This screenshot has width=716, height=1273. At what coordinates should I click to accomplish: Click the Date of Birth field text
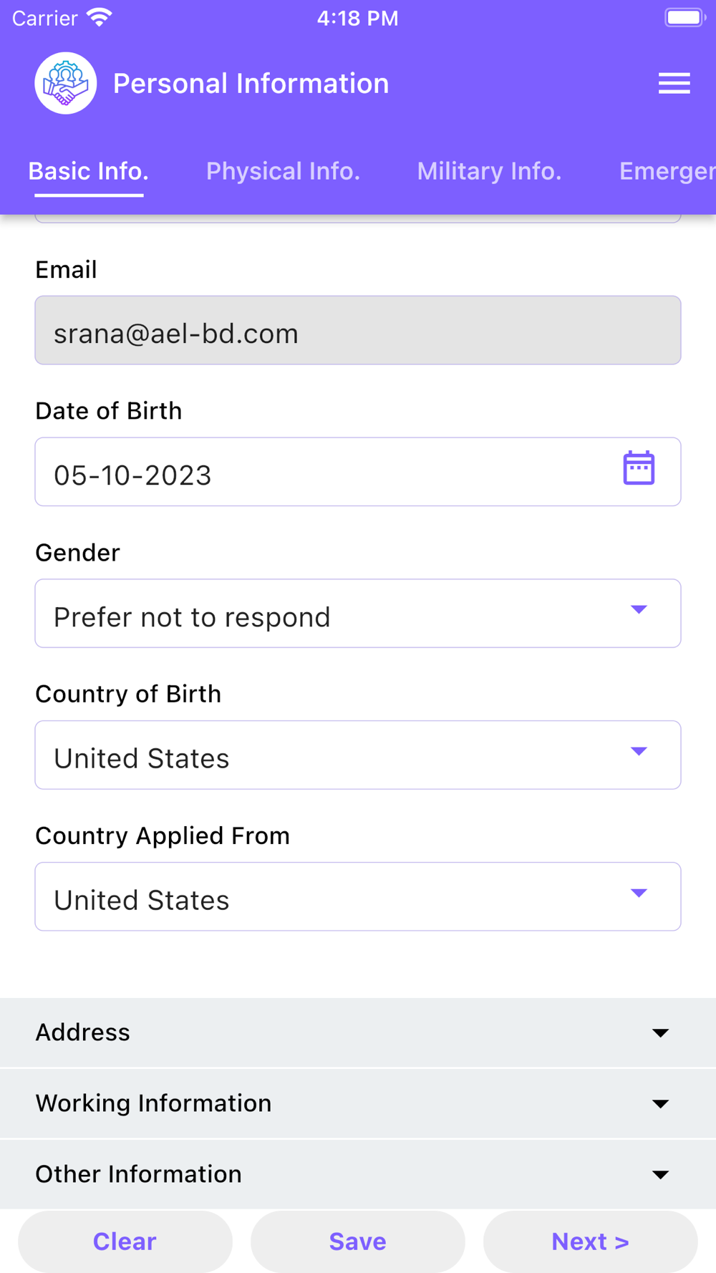tap(133, 475)
